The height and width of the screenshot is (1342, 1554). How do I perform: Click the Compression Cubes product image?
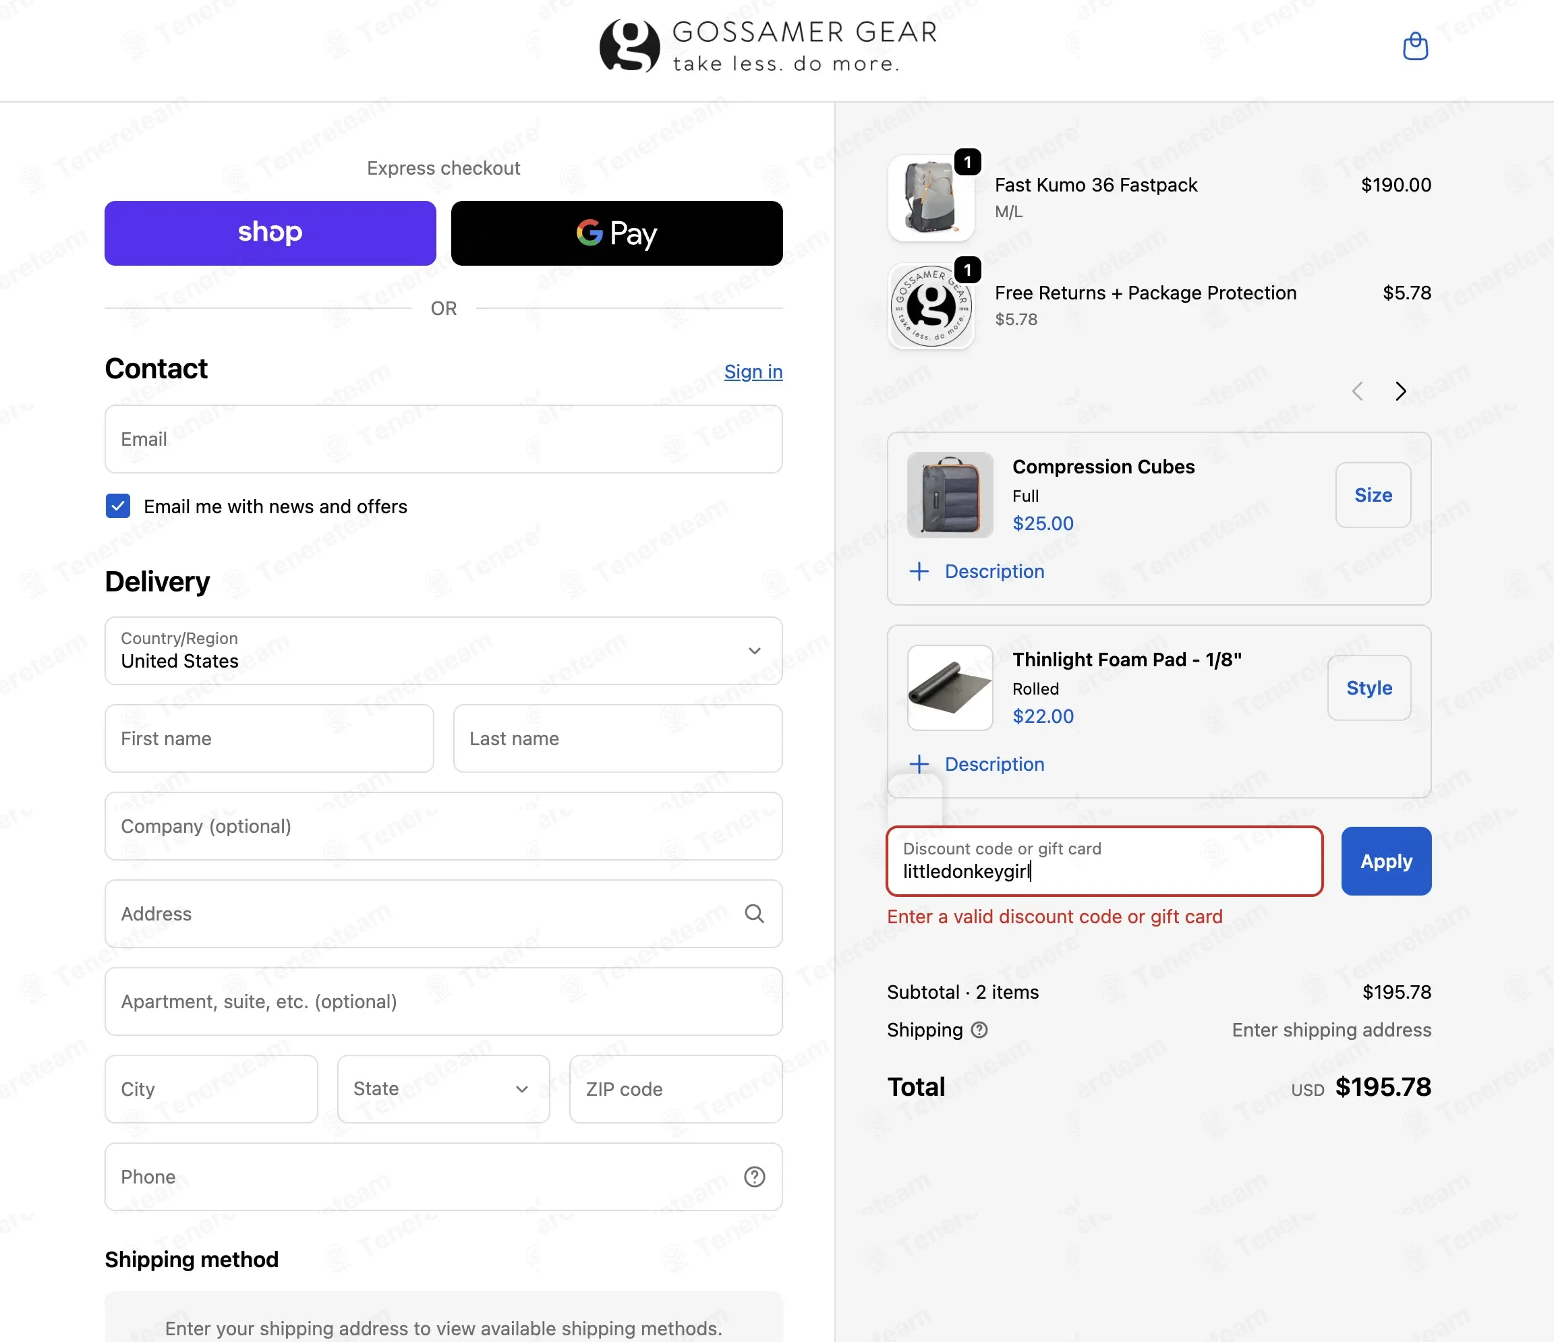(950, 495)
